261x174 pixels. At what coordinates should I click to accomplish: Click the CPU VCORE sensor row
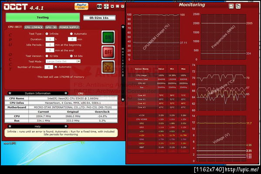point(158,119)
